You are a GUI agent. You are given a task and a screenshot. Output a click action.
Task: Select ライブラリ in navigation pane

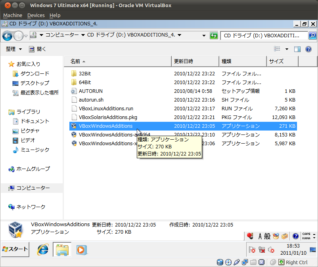click(x=24, y=112)
